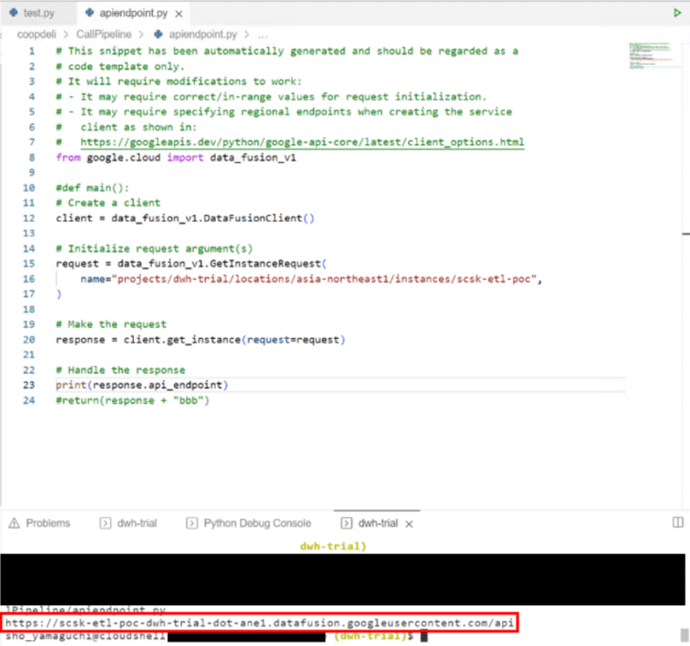
Task: Click the datafusion API URL in terminal
Action: click(260, 622)
